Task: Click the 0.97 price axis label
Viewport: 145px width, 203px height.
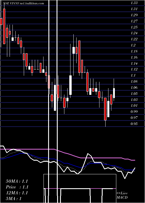Action: (134, 117)
